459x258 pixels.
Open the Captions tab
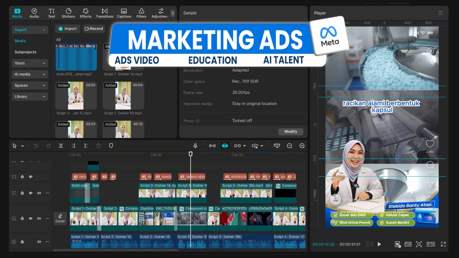[x=124, y=13]
